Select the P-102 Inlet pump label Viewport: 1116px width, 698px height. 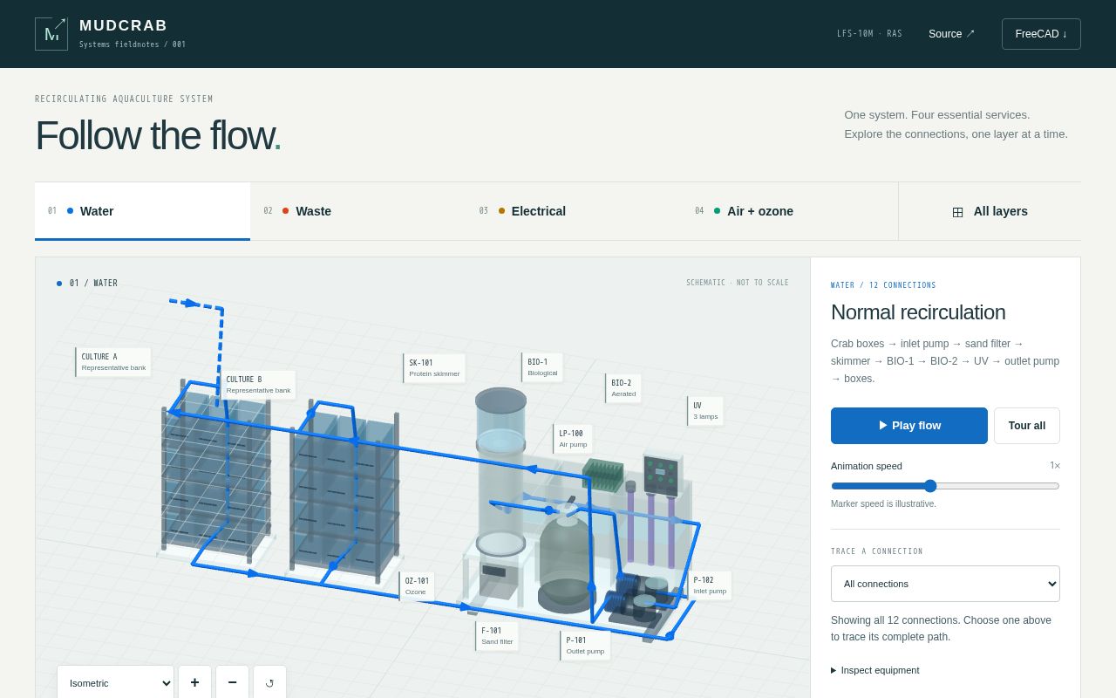[710, 585]
